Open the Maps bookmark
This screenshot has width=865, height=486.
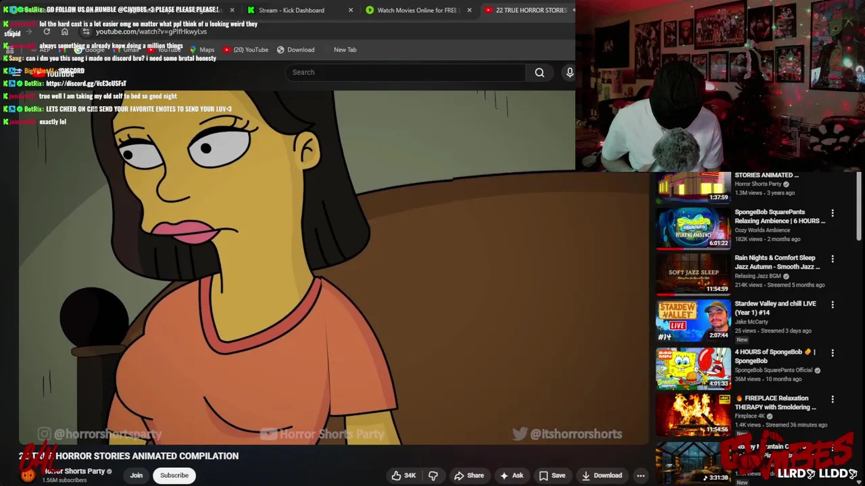202,49
